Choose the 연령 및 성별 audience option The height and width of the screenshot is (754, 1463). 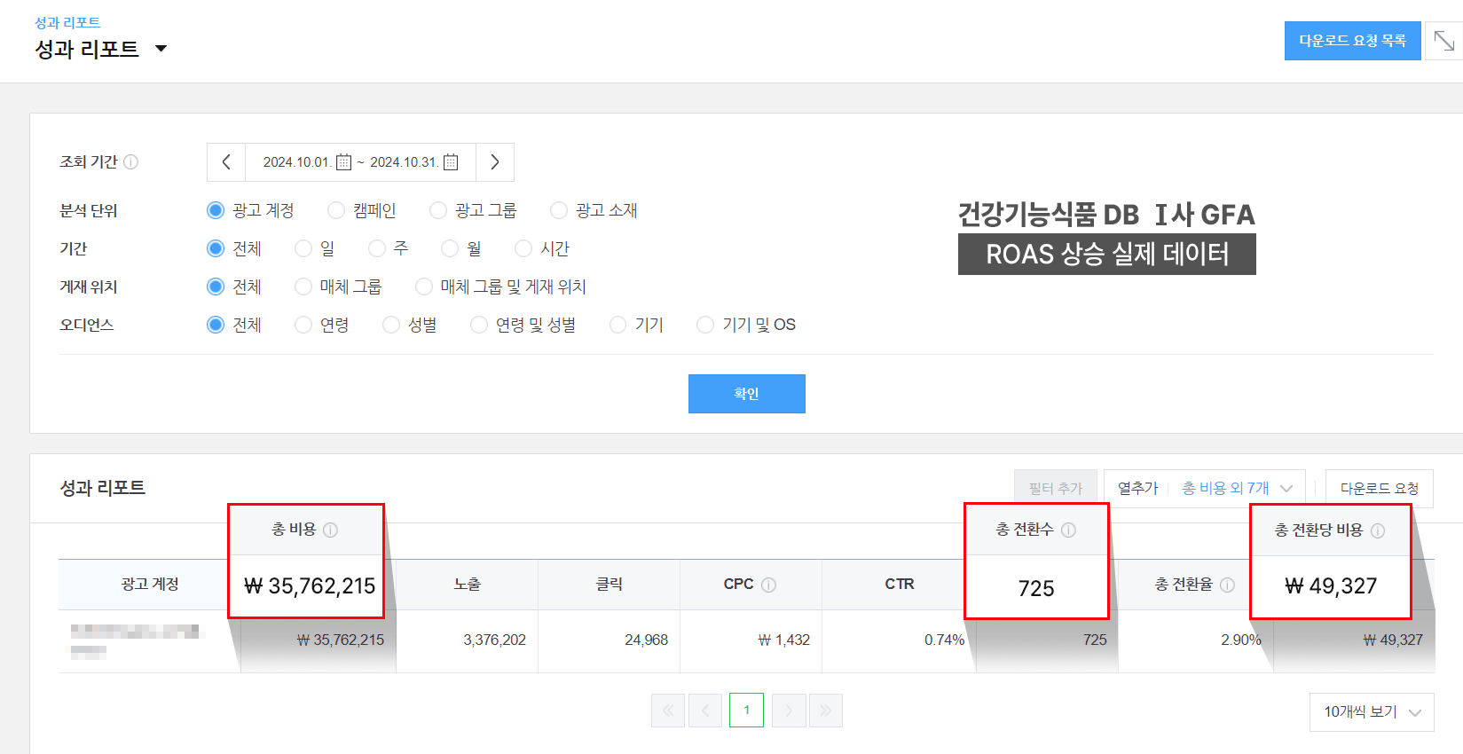479,325
